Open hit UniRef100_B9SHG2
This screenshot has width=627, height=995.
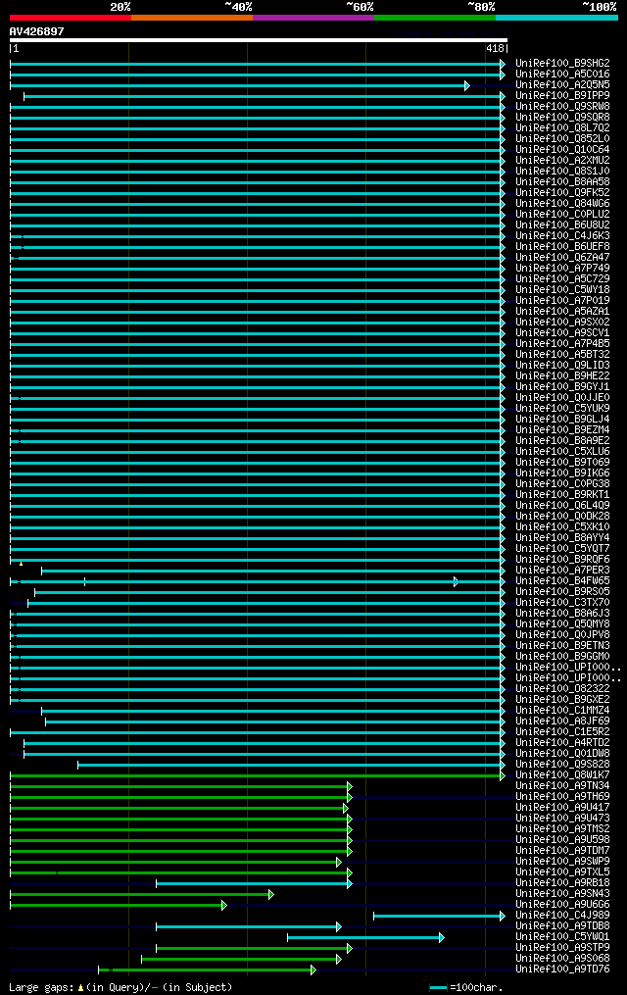[x=562, y=64]
